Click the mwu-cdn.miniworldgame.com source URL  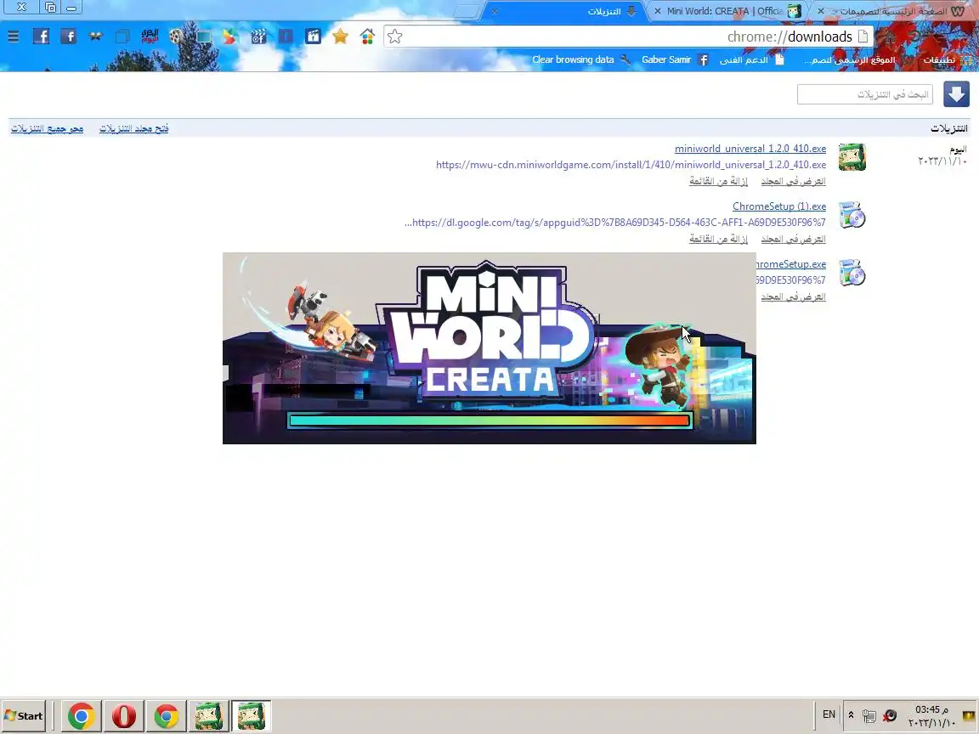631,165
